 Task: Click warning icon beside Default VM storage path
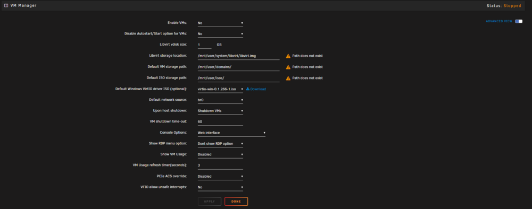click(x=288, y=67)
